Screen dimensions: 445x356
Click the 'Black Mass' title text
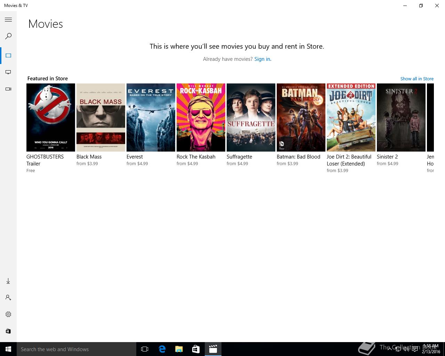[x=89, y=157]
